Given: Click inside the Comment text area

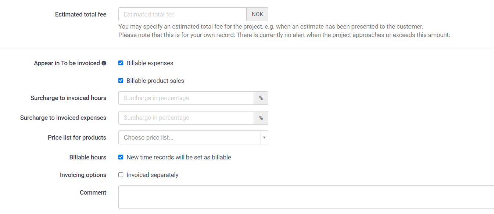Looking at the screenshot, I should click(306, 197).
